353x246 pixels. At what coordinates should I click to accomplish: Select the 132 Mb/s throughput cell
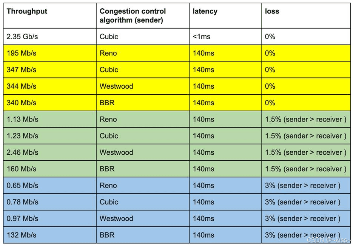pos(50,235)
